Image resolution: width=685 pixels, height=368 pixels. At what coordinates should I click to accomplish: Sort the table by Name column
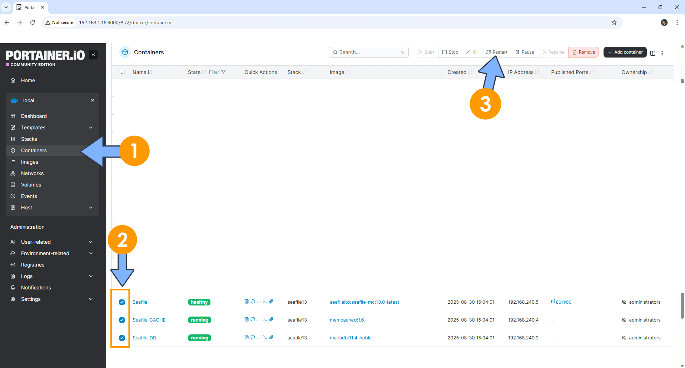point(143,72)
